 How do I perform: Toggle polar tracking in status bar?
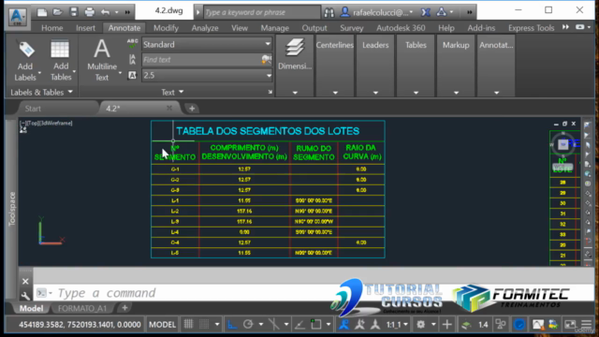pos(248,325)
